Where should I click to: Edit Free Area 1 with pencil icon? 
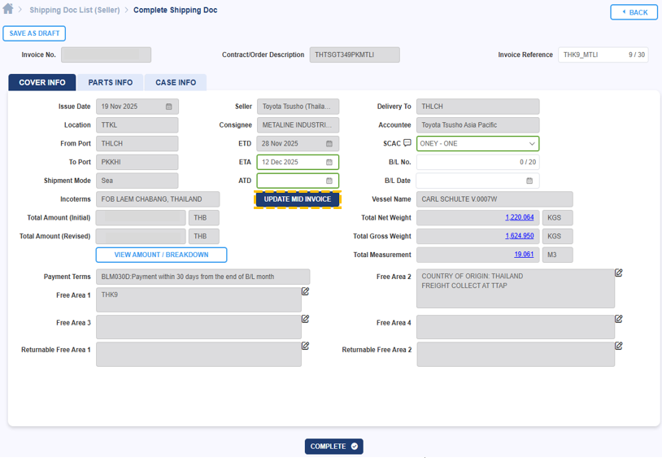click(306, 291)
